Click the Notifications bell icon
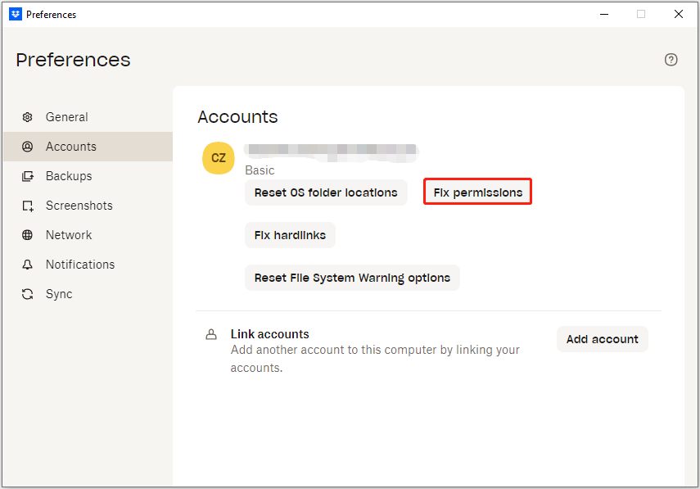This screenshot has height=489, width=700. pos(27,264)
